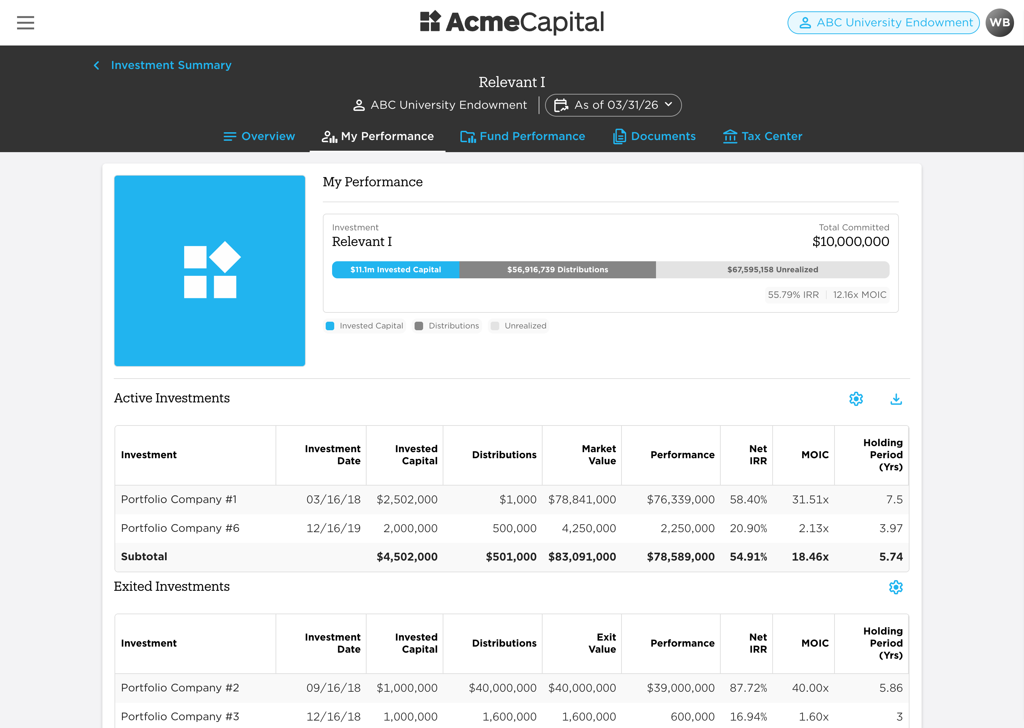
Task: Click the 55.79% IRR value
Action: tap(793, 295)
